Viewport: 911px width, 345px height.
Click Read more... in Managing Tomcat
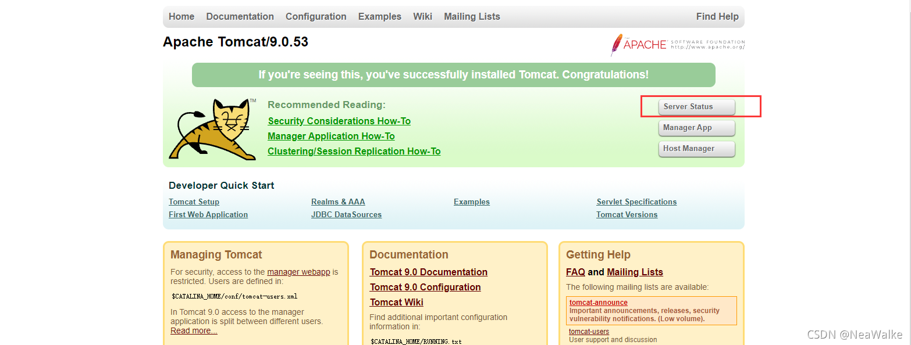click(x=194, y=330)
